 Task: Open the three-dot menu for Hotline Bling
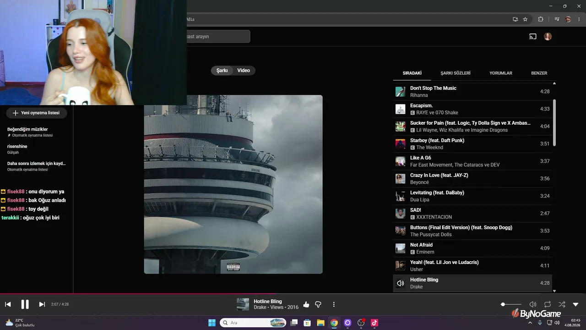[x=334, y=304]
